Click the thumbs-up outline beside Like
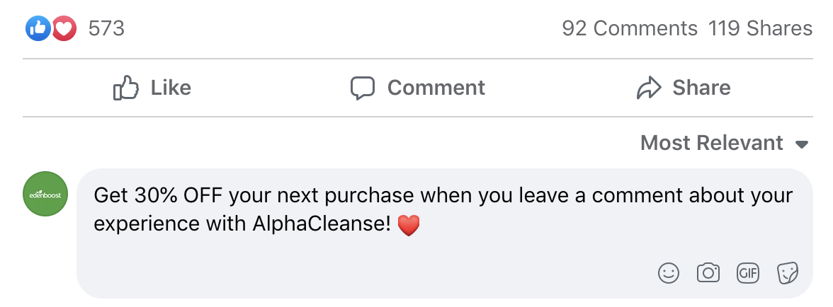This screenshot has height=307, width=833. coord(125,88)
